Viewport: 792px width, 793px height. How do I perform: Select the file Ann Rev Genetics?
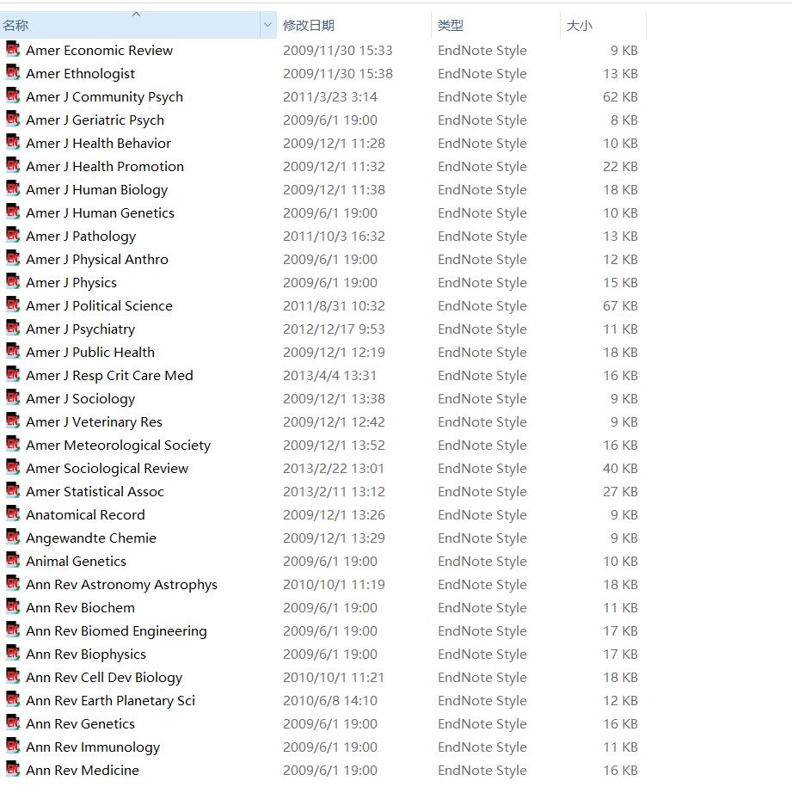81,723
